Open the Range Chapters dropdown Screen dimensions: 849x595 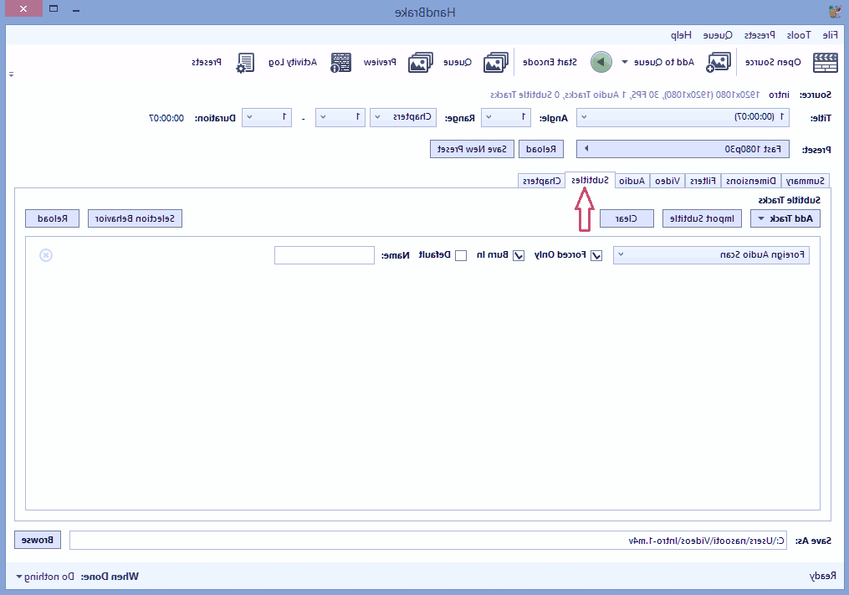[x=404, y=117]
